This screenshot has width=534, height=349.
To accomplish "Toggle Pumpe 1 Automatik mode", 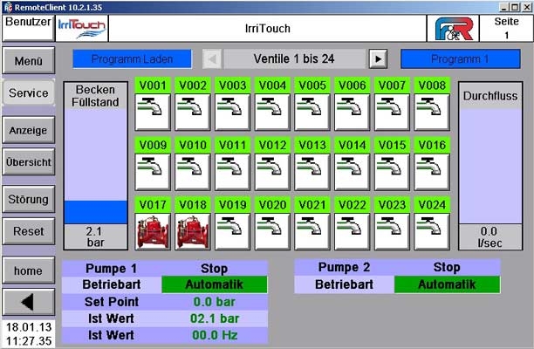I will coord(215,284).
